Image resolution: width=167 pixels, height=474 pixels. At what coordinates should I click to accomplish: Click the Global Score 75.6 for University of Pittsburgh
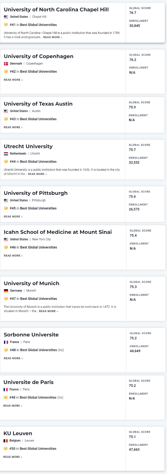tap(132, 197)
